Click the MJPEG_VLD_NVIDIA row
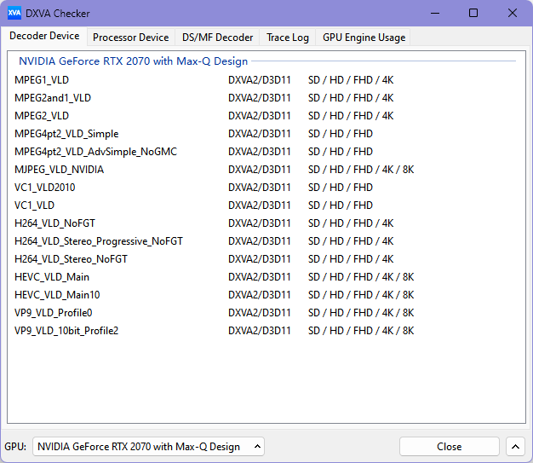Screen dimensions: 533x463 coord(60,170)
